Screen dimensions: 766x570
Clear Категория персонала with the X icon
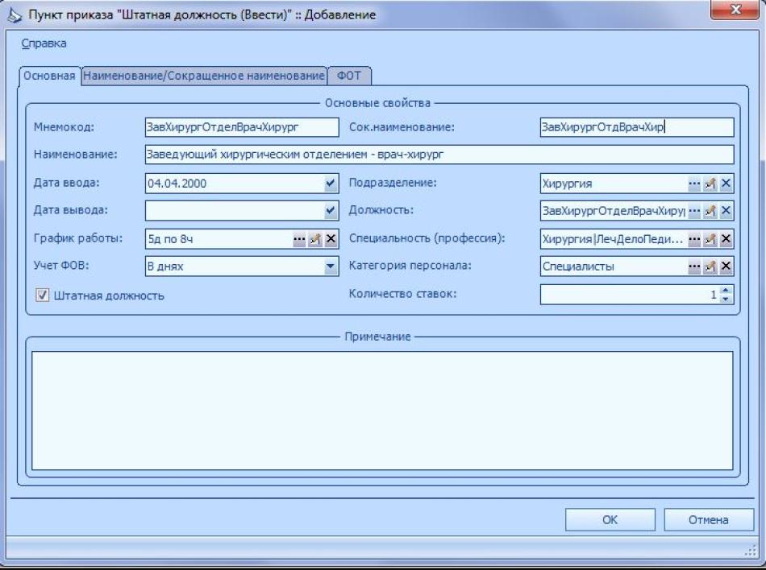pyautogui.click(x=726, y=267)
